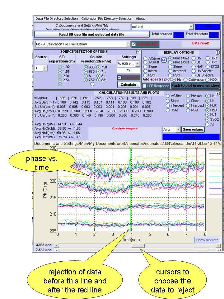The height and width of the screenshot is (299, 224).
Task: Click the Save values button
Action: coord(193,129)
